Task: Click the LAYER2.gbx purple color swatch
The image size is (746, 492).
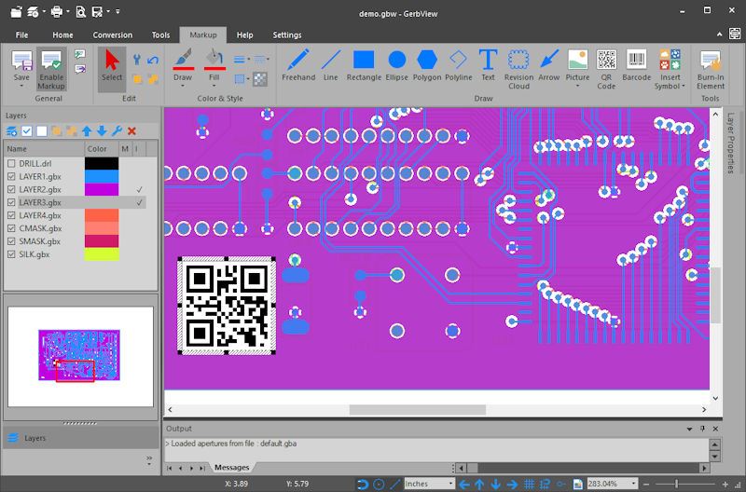Action: coord(102,190)
